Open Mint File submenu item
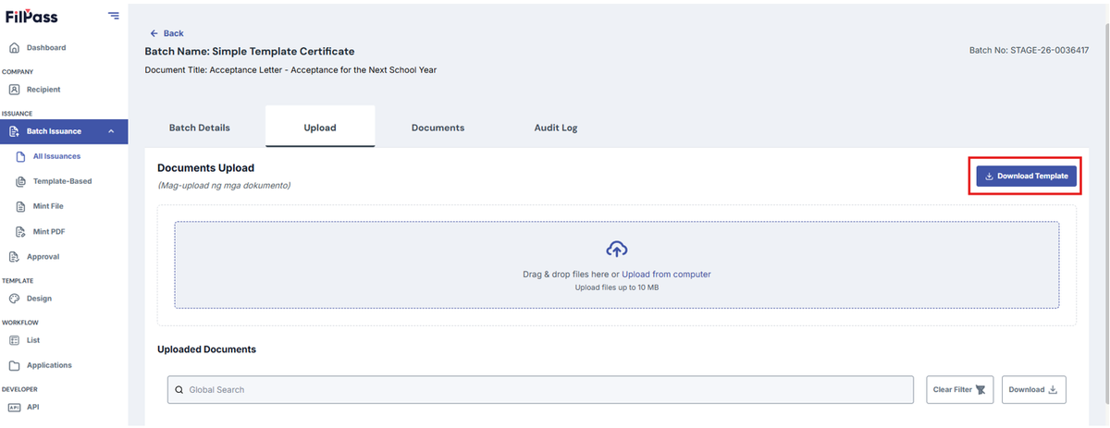The image size is (1110, 428). coord(48,206)
